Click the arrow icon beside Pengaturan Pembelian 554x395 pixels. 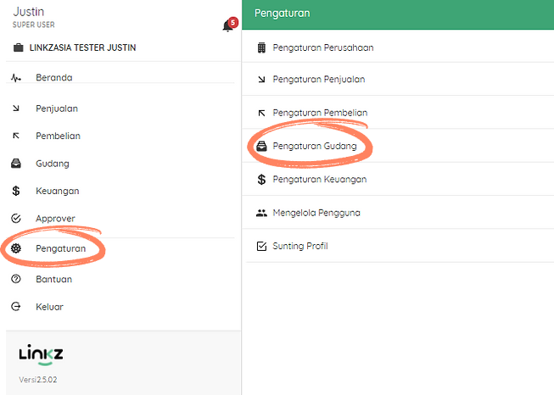point(261,113)
